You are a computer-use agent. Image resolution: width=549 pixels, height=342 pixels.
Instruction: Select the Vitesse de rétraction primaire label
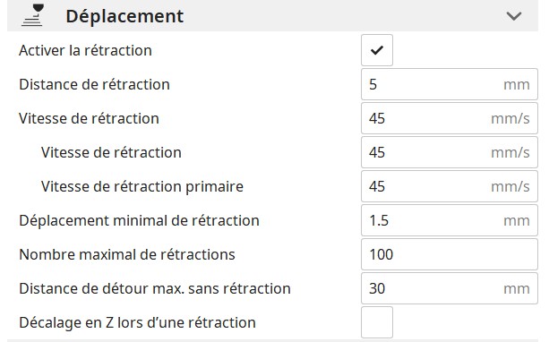point(142,186)
